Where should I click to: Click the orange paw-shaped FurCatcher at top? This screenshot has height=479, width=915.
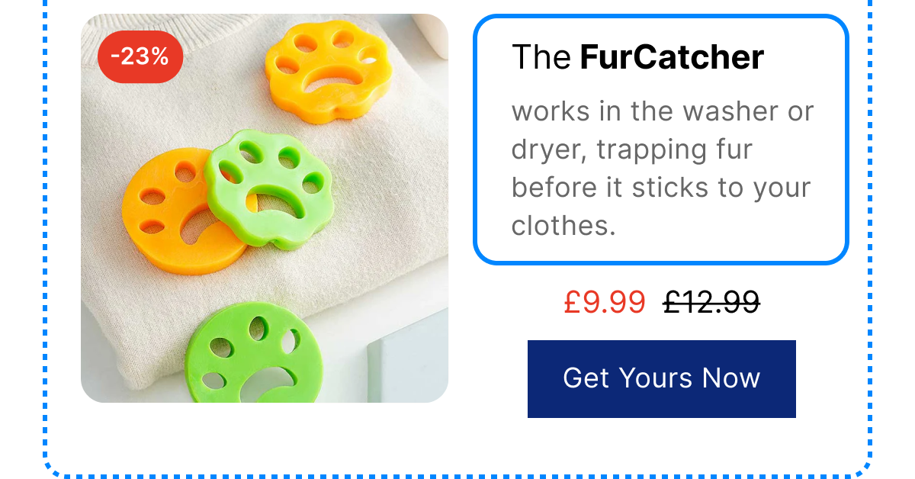tap(329, 71)
